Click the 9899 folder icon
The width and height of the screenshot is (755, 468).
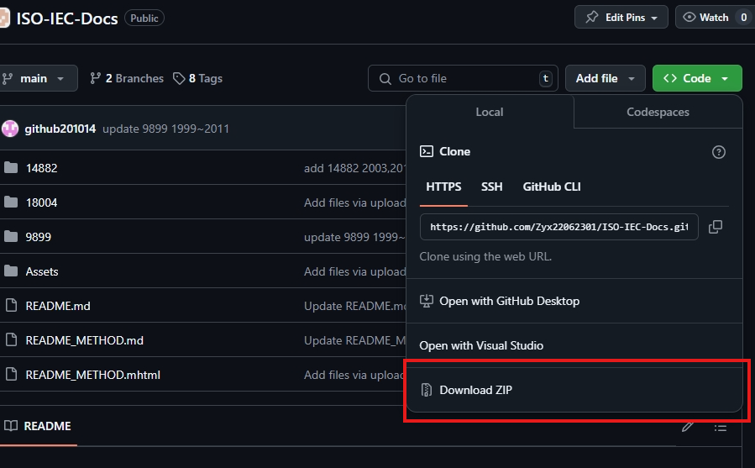pyautogui.click(x=11, y=237)
